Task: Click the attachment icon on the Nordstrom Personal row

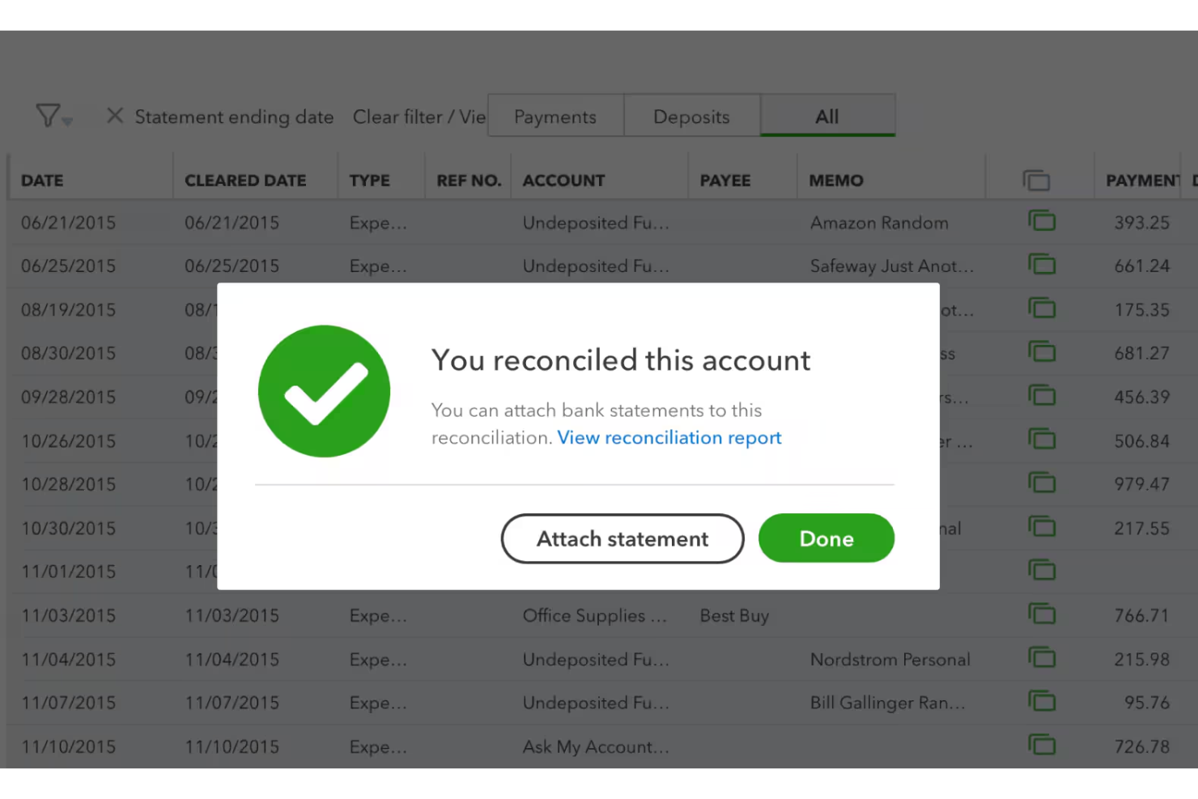Action: click(1043, 658)
